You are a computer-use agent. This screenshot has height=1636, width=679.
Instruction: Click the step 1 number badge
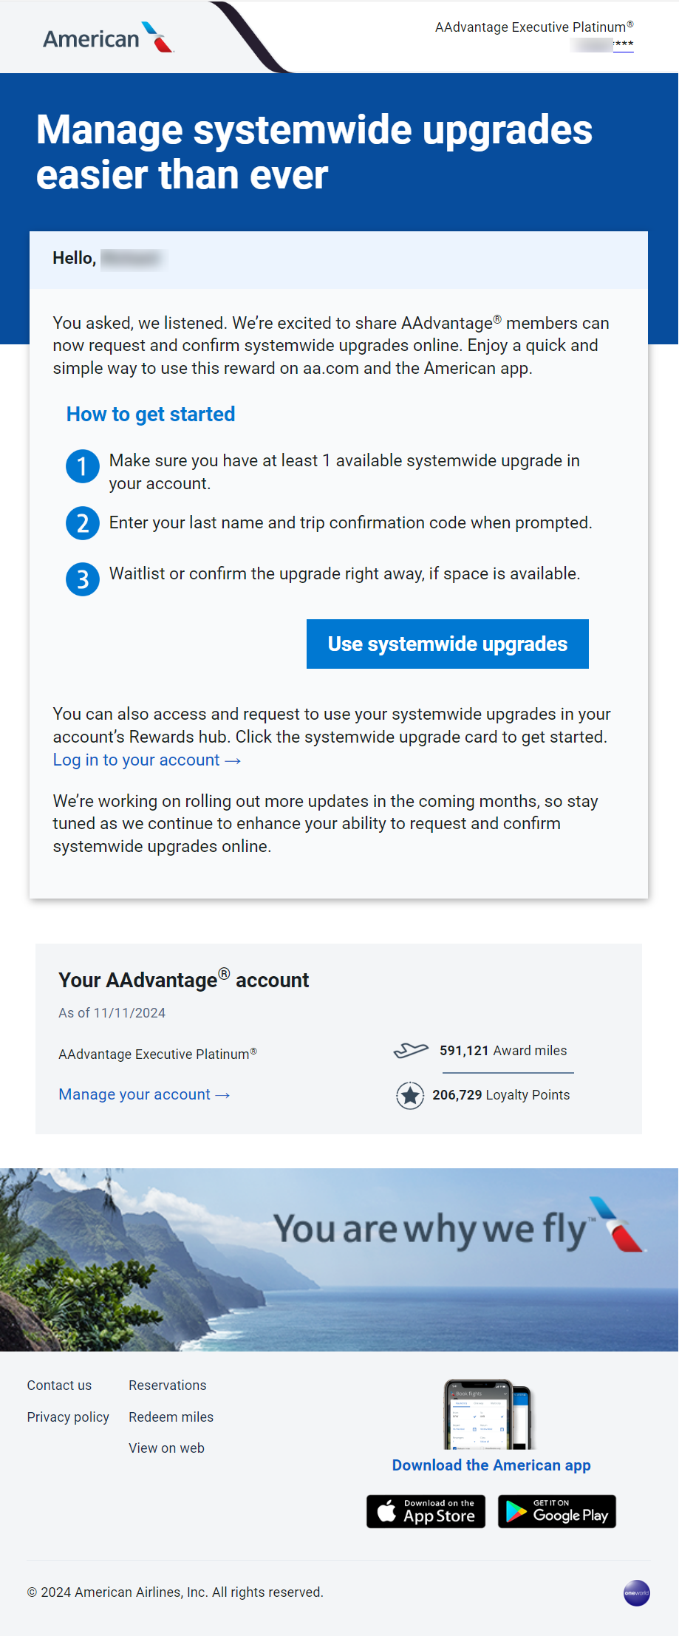point(83,466)
